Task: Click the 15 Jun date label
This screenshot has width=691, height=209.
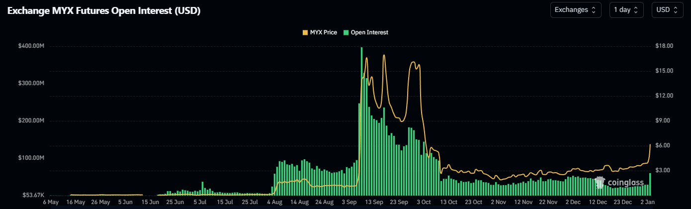Action: click(x=150, y=203)
